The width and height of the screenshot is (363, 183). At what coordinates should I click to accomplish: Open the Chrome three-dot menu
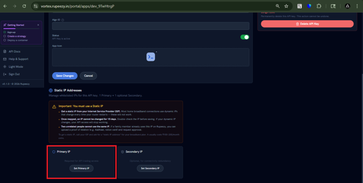tap(357, 6)
